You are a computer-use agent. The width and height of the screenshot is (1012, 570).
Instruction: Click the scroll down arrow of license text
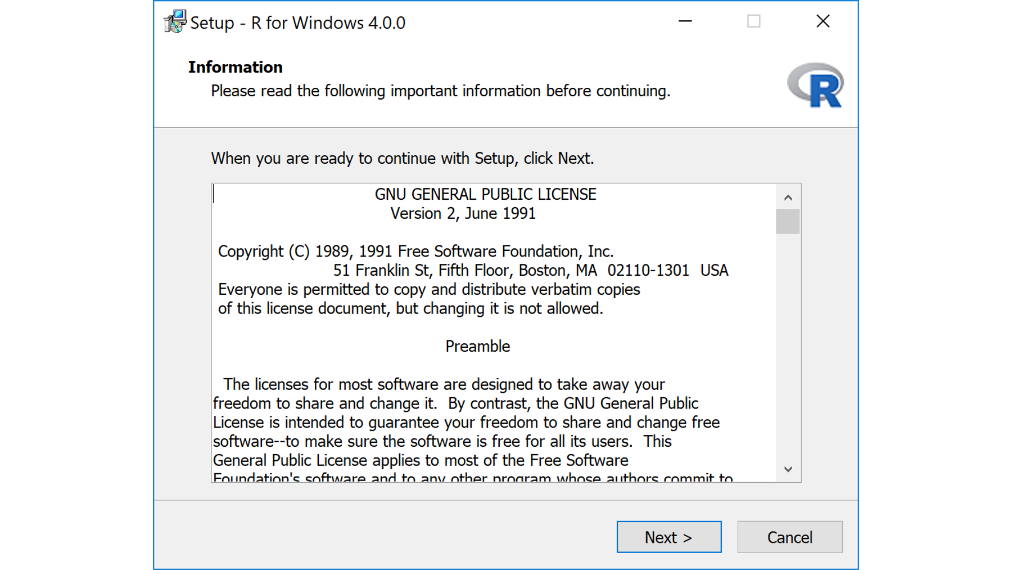click(788, 469)
